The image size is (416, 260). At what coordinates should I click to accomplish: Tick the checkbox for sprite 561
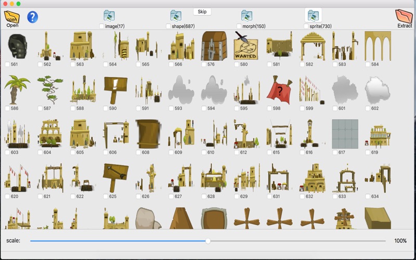[x=7, y=64]
